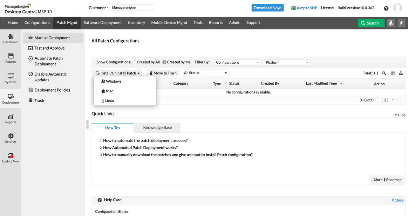
Task: Open the Configurations filter dropdown
Action: click(x=237, y=62)
